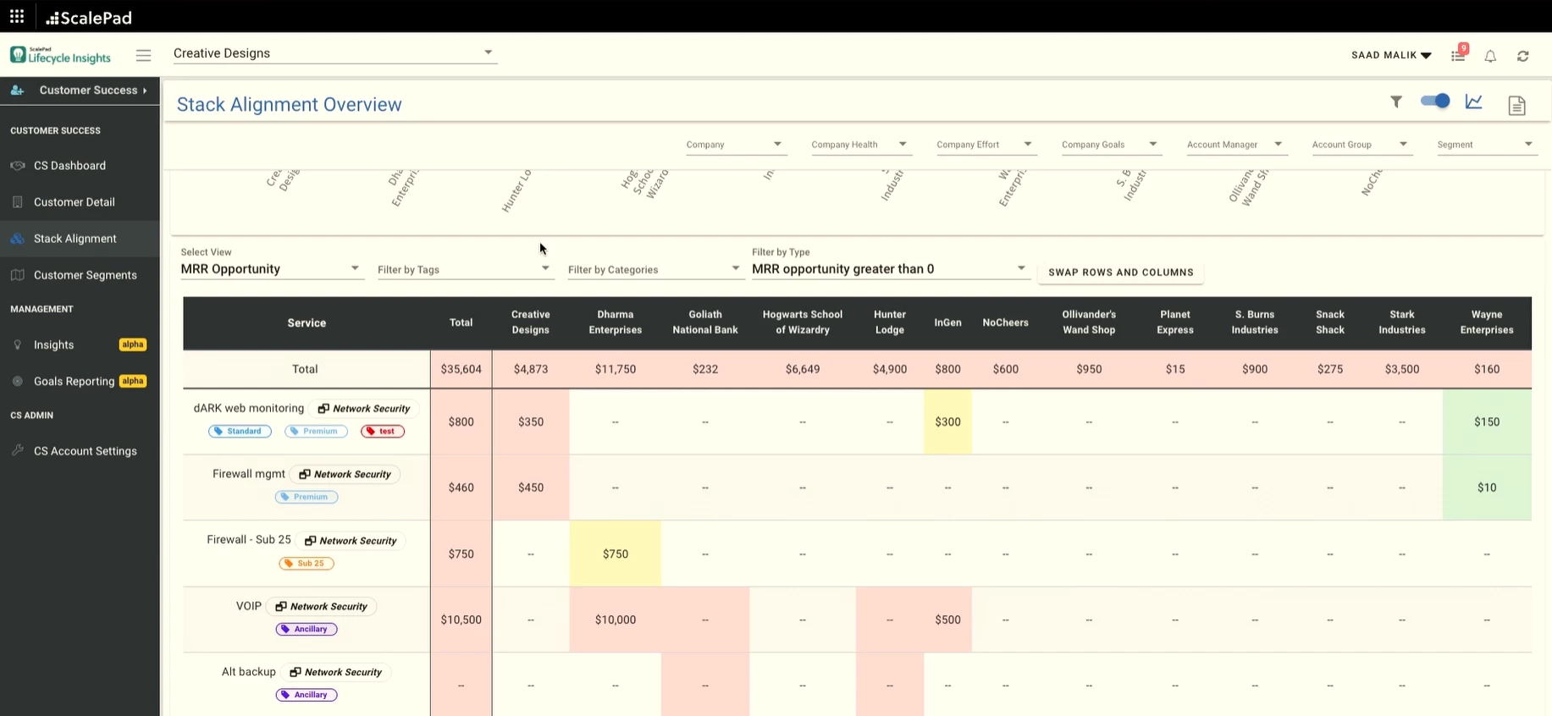1552x716 pixels.
Task: Open the ScalePad app launcher grid
Action: 17,16
